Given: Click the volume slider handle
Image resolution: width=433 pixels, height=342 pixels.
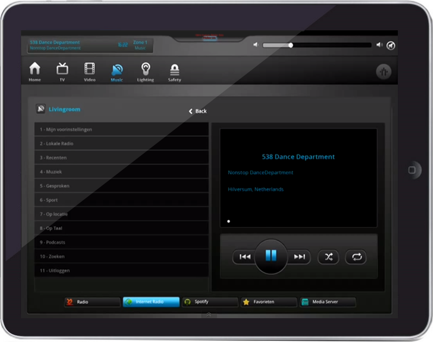Looking at the screenshot, I should (291, 45).
